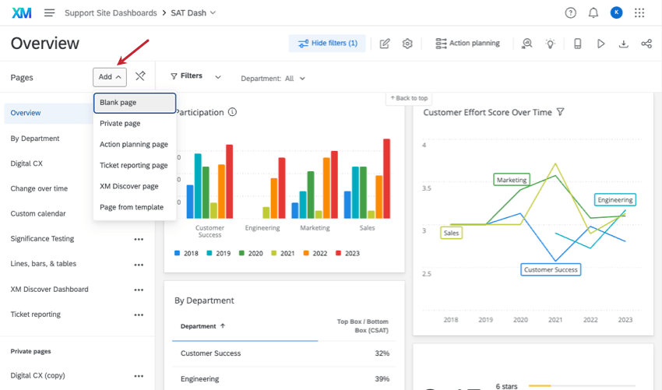Open the Department filter dropdown
The width and height of the screenshot is (662, 390).
click(273, 79)
